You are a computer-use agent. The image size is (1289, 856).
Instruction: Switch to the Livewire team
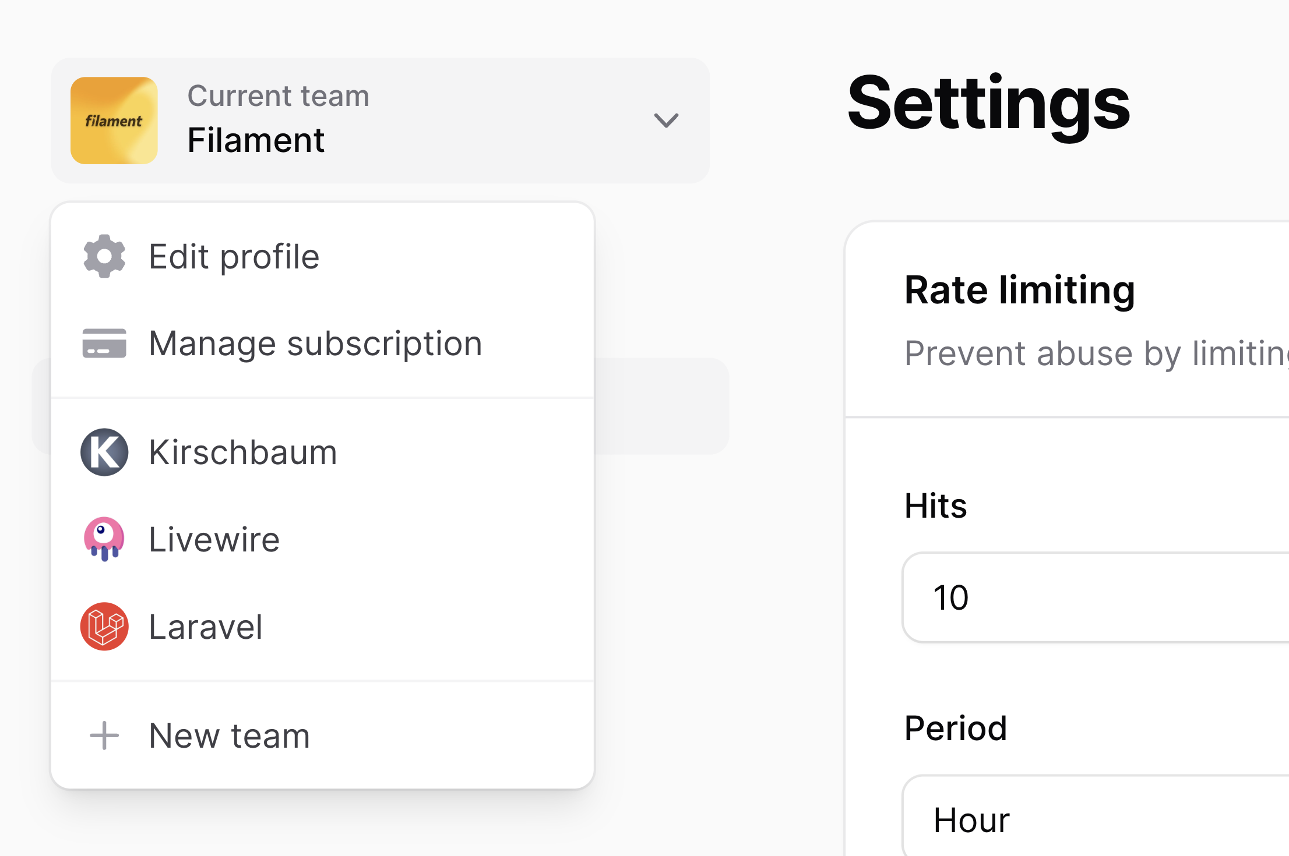click(214, 539)
